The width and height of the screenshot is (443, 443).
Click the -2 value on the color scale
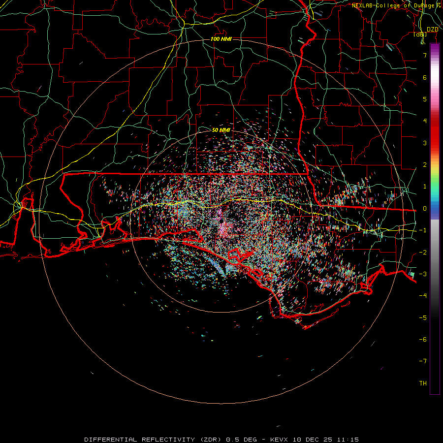pyautogui.click(x=423, y=253)
